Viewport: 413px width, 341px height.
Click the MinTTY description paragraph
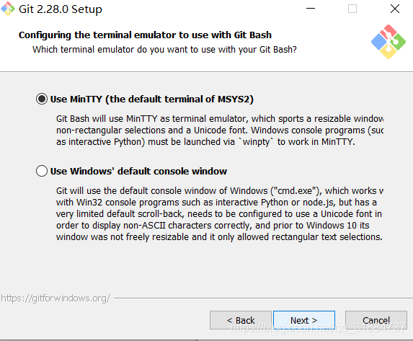[220, 130]
